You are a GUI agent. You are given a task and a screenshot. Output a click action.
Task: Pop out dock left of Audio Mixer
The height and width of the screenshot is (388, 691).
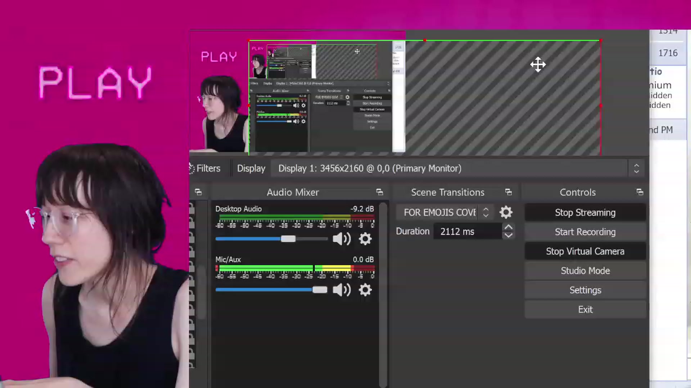pyautogui.click(x=198, y=192)
